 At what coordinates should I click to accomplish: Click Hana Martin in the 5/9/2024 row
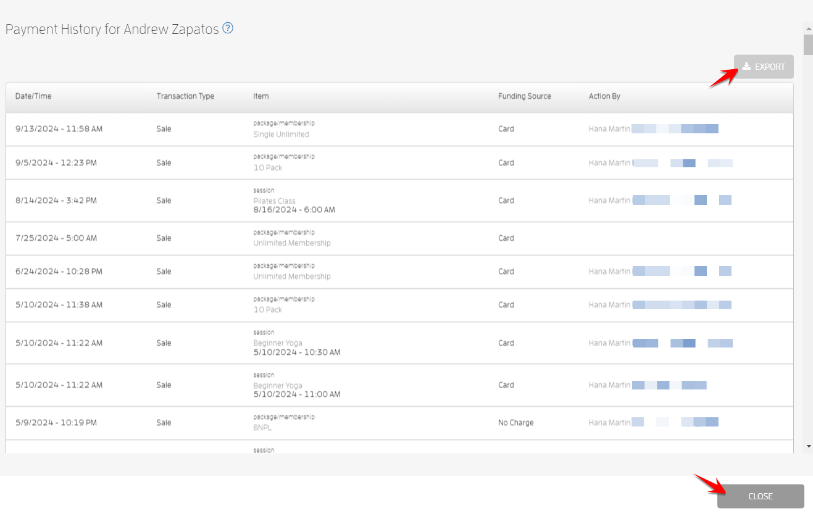click(x=610, y=423)
